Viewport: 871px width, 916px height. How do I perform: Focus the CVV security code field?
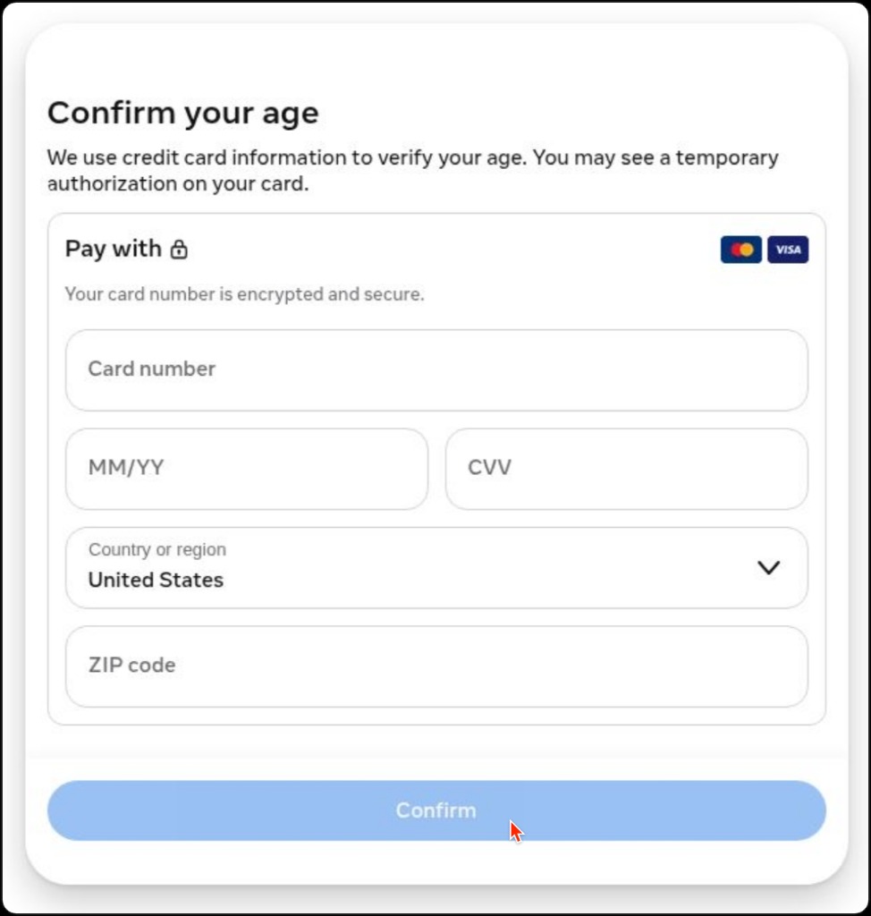[626, 469]
